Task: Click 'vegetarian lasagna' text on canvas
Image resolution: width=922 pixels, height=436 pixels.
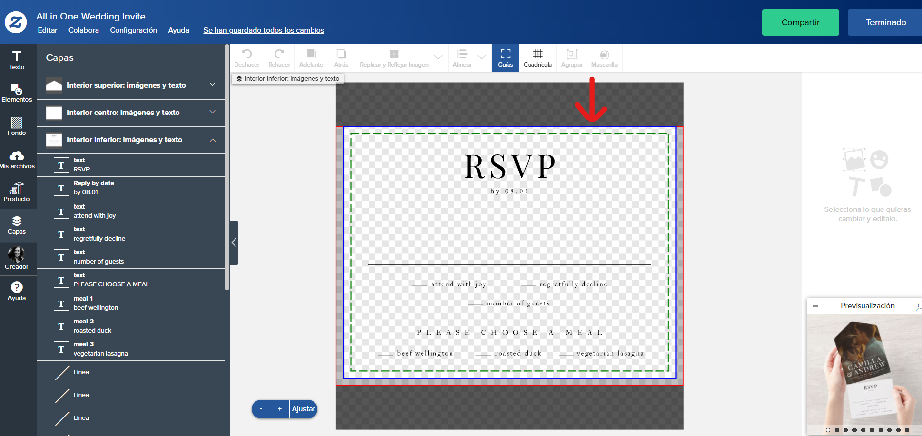Action: point(610,353)
